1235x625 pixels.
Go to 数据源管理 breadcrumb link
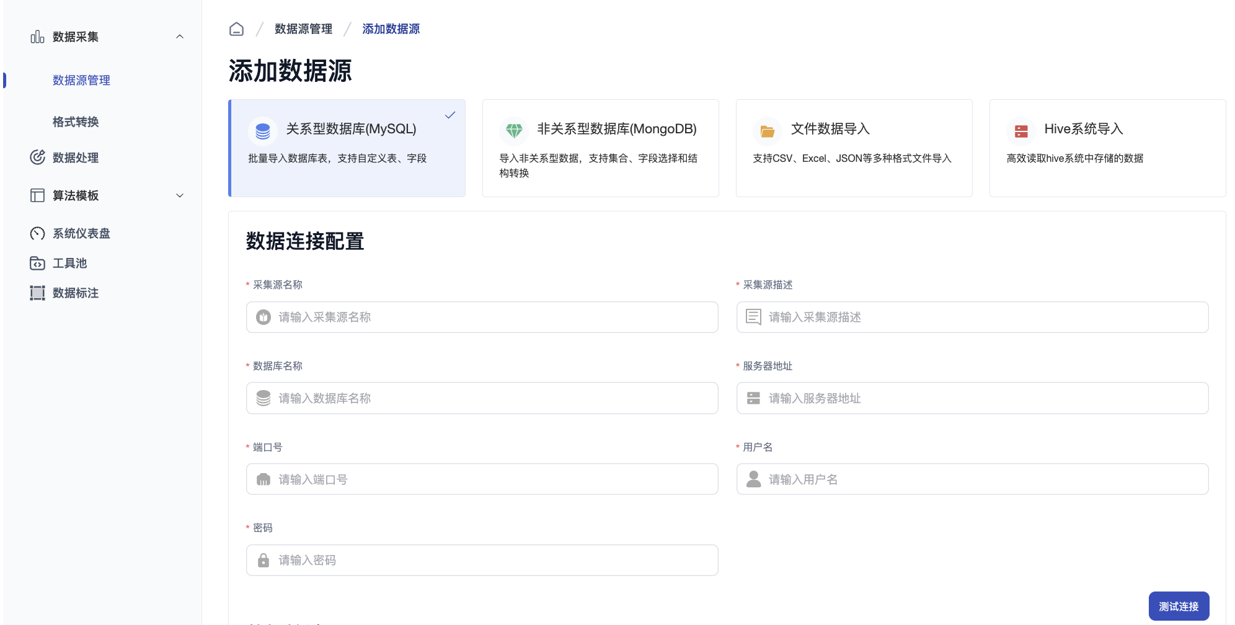click(303, 29)
